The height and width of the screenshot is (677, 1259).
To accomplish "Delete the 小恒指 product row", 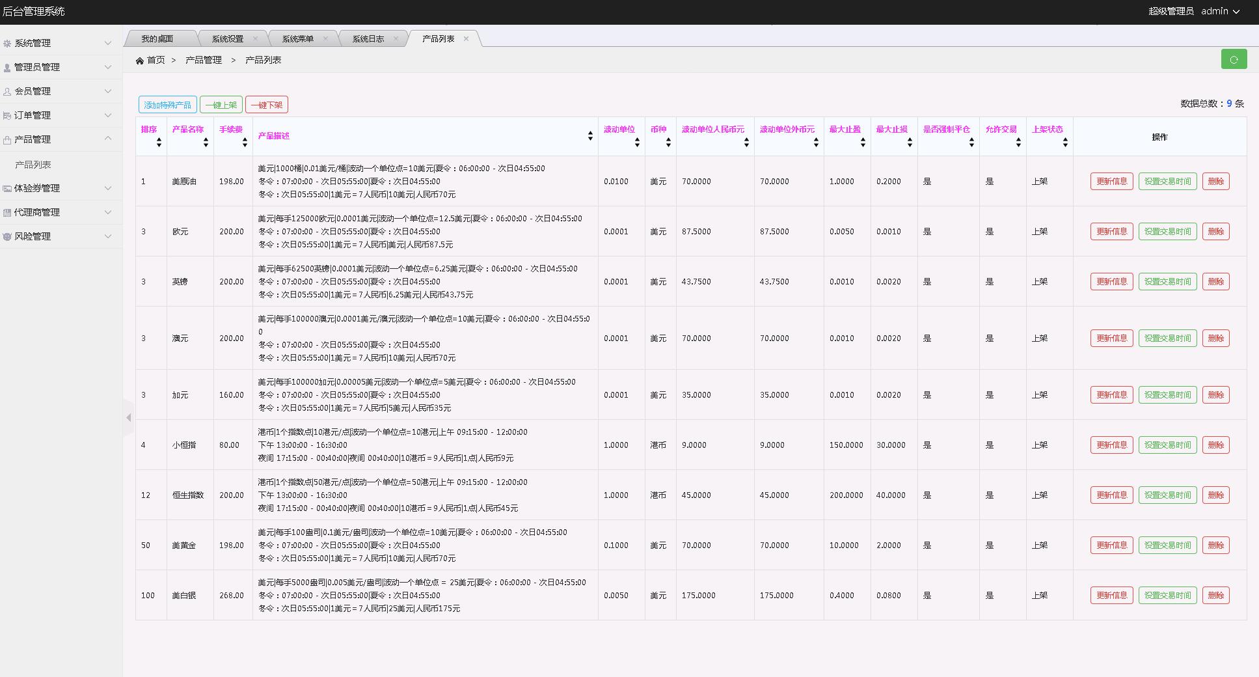I will click(x=1216, y=445).
